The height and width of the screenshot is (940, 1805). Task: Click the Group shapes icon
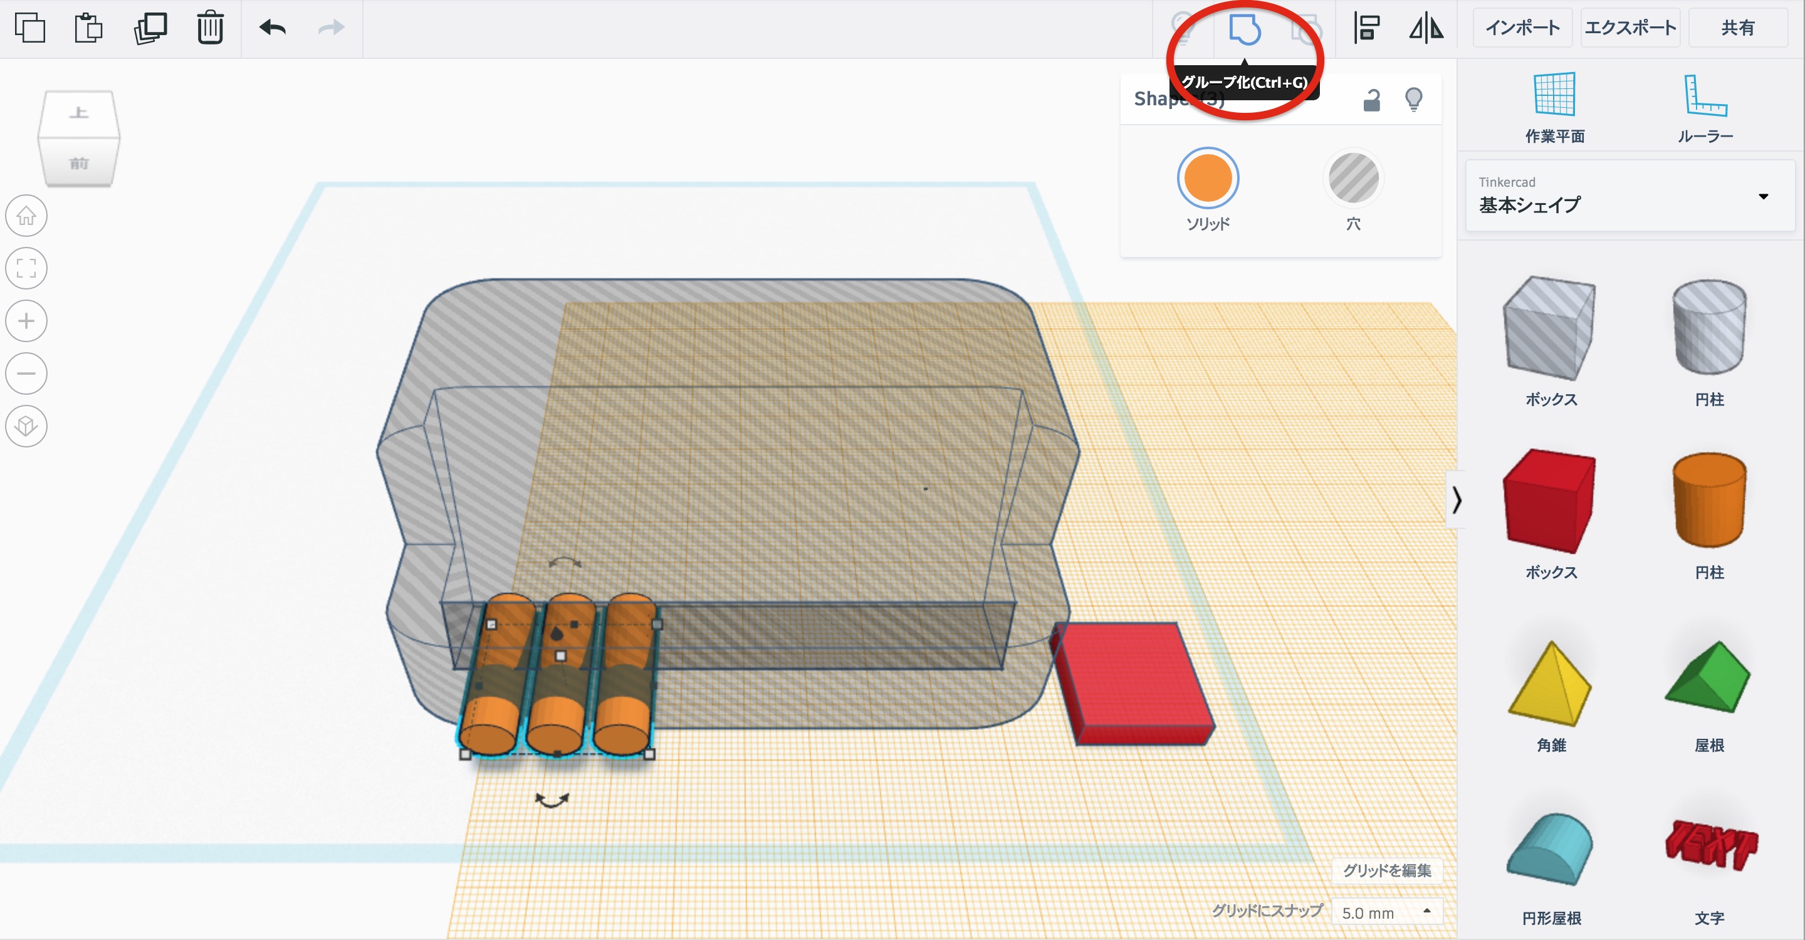(x=1245, y=29)
